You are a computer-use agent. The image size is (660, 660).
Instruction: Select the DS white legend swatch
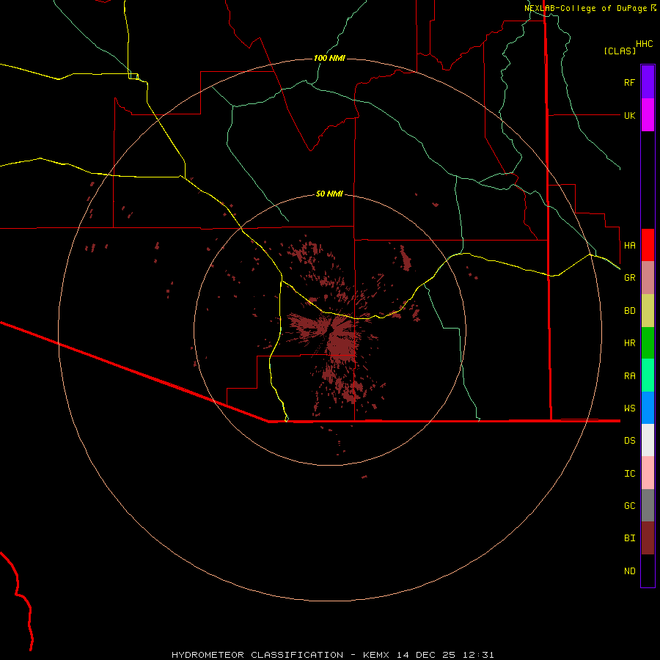648,440
